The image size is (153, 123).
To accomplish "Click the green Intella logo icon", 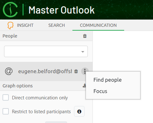I will (10, 10).
